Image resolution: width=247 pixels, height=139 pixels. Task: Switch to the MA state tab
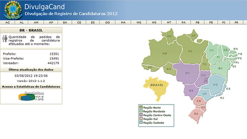123,22
